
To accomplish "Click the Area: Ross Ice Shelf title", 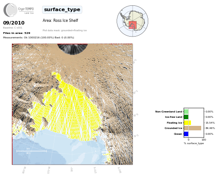I will tap(60, 21).
